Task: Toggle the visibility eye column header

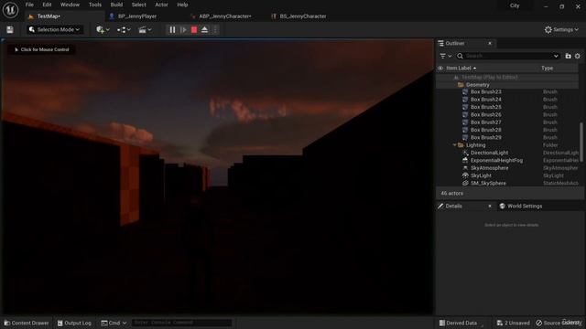Action: [x=440, y=68]
